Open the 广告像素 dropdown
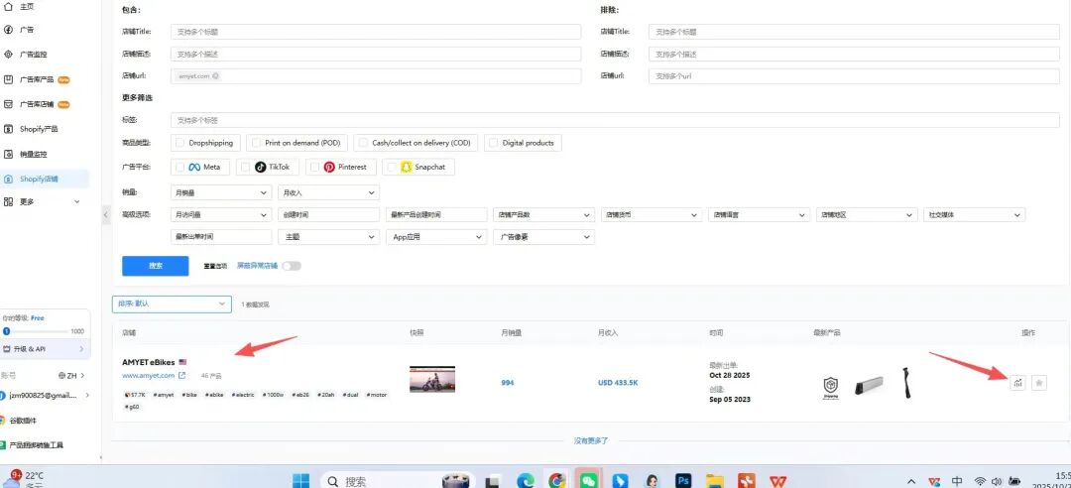This screenshot has height=488, width=1071. 543,236
